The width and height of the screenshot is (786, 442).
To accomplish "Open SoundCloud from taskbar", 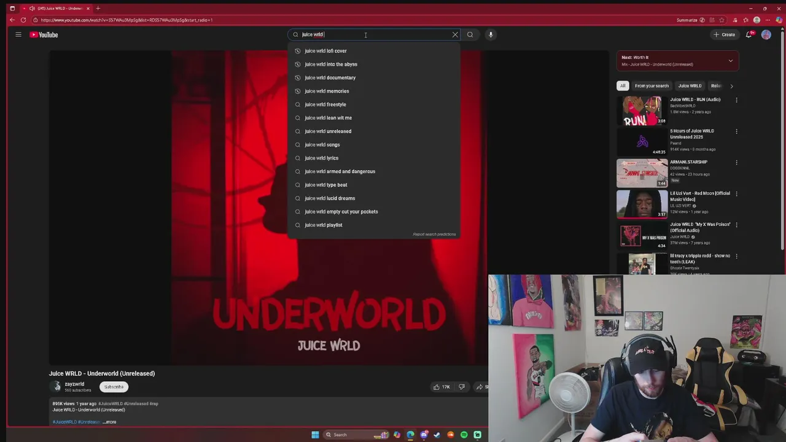I will pos(451,435).
